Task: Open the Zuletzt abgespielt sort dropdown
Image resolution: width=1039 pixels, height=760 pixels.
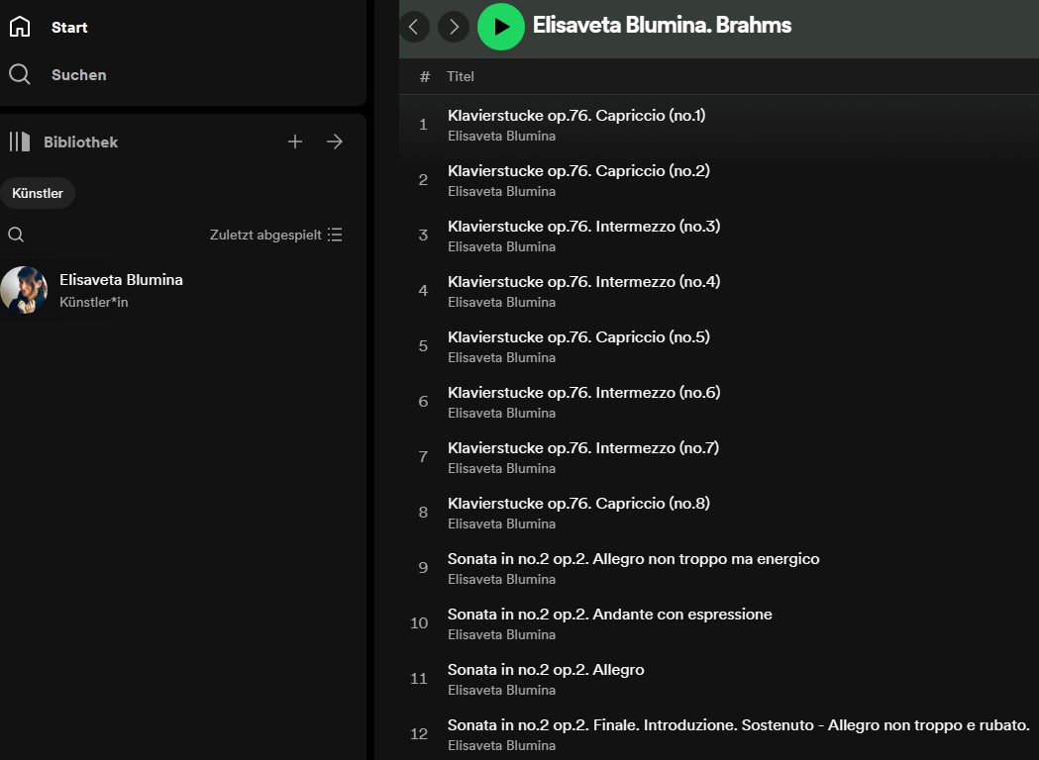Action: 275,235
